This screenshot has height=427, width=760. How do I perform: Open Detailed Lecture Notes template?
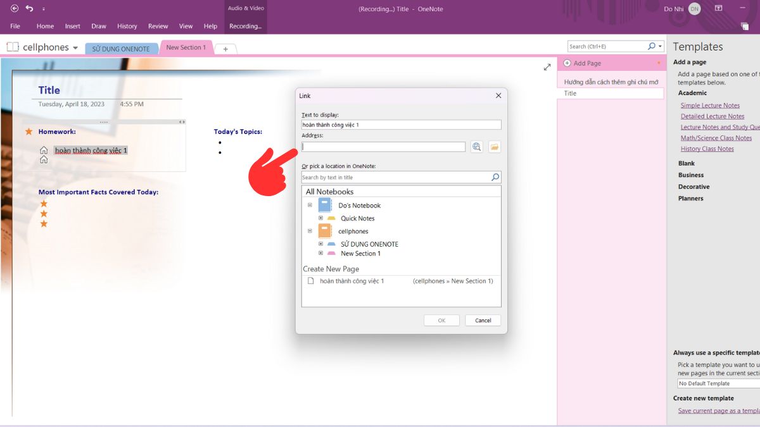[x=712, y=116]
